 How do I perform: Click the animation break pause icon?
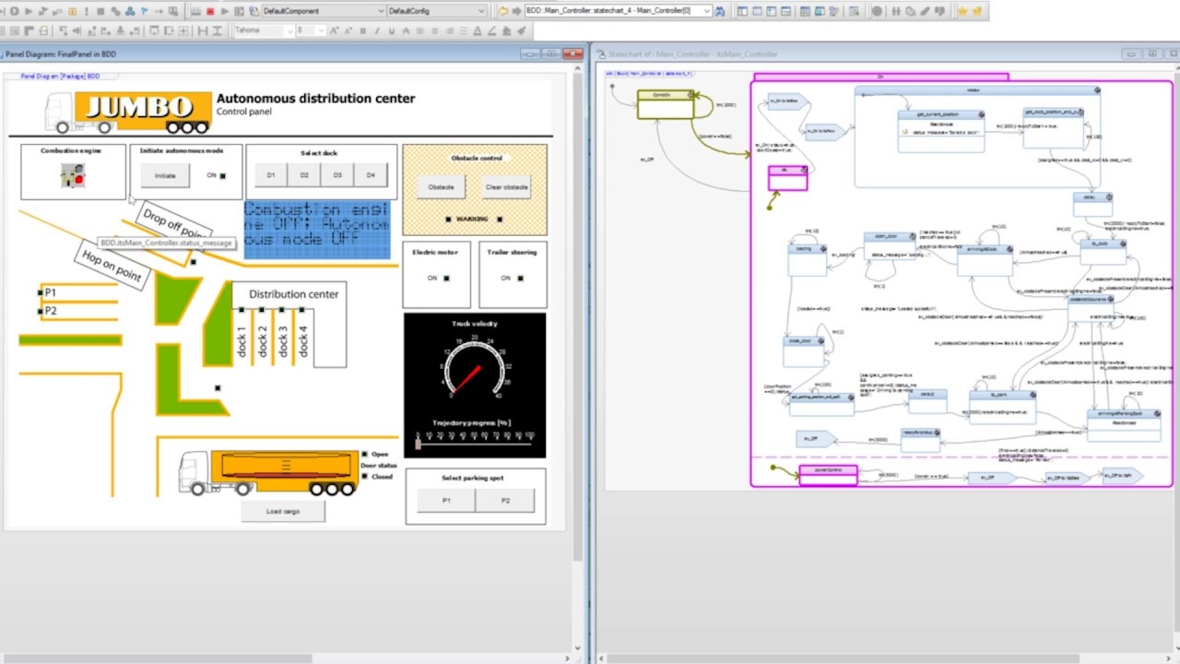click(x=72, y=11)
